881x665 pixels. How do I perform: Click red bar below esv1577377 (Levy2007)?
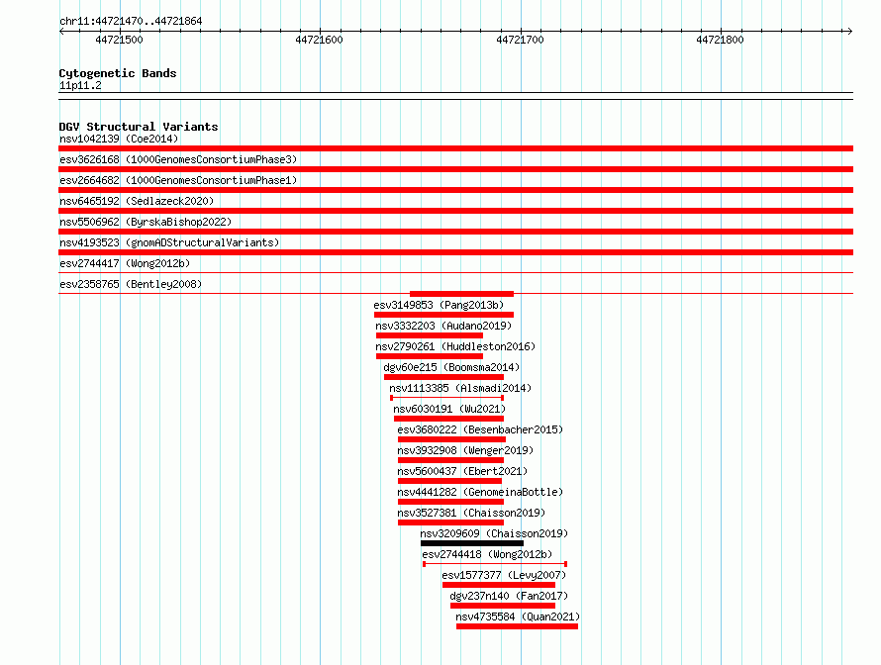[499, 585]
